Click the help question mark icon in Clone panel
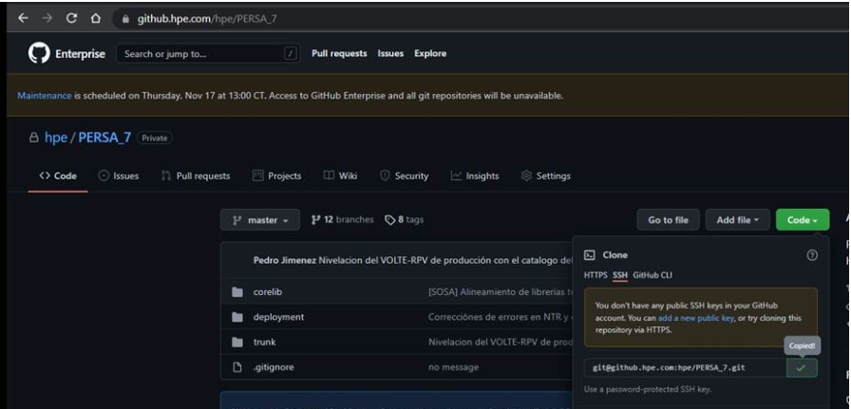851x409 pixels. (x=812, y=255)
